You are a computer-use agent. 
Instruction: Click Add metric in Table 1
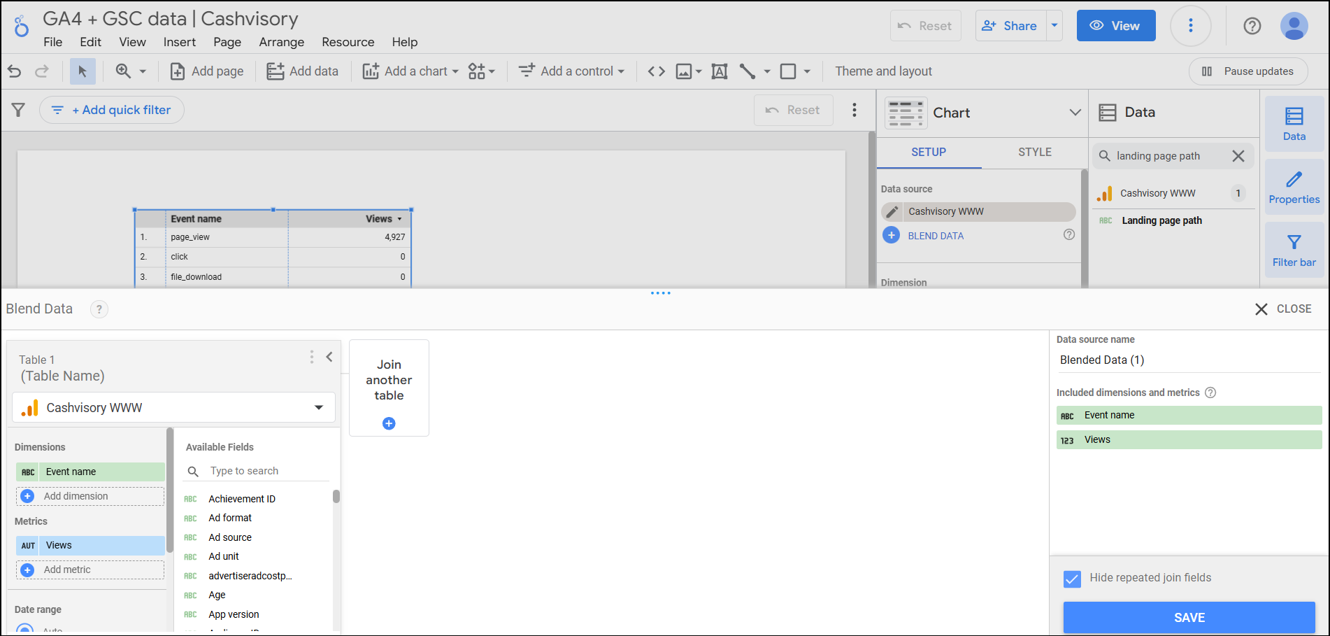point(90,570)
